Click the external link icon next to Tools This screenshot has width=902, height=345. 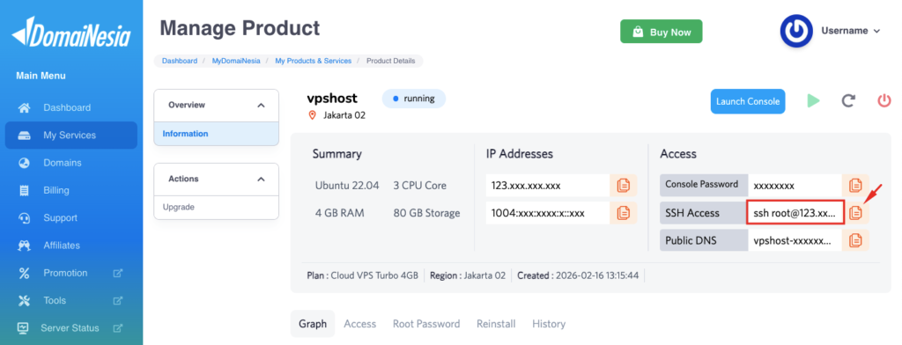(118, 301)
